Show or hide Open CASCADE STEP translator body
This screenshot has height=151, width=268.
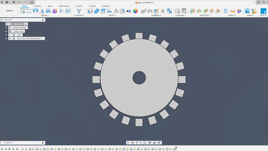[10, 38]
